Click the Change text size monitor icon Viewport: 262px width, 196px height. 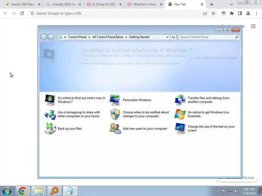tap(180, 129)
